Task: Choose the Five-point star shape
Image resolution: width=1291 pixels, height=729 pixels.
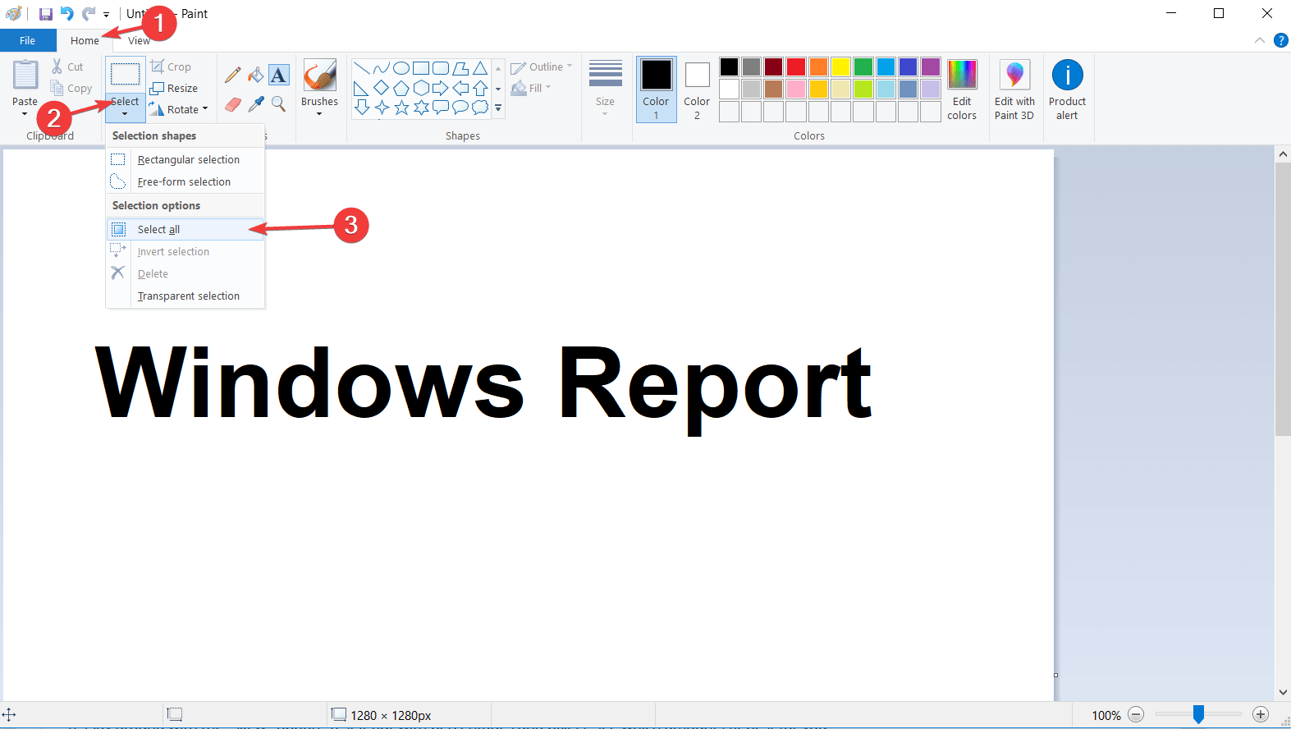Action: point(401,108)
